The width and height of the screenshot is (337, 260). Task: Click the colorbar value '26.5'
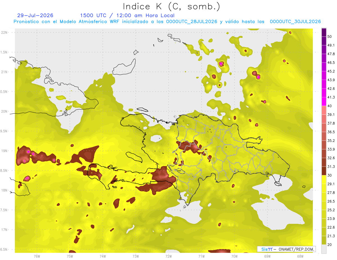331,201
